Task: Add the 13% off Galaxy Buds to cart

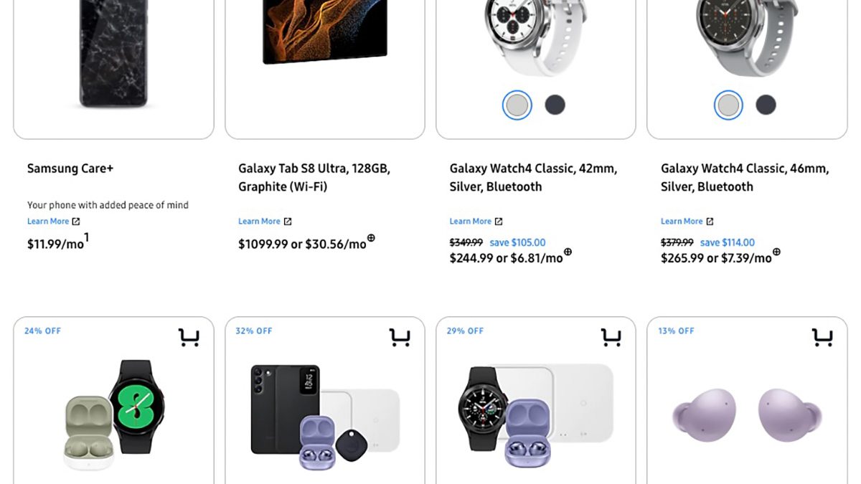Action: [822, 337]
